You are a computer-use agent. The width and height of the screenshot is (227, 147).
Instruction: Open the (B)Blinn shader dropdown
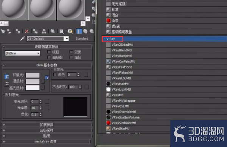(x=23, y=53)
